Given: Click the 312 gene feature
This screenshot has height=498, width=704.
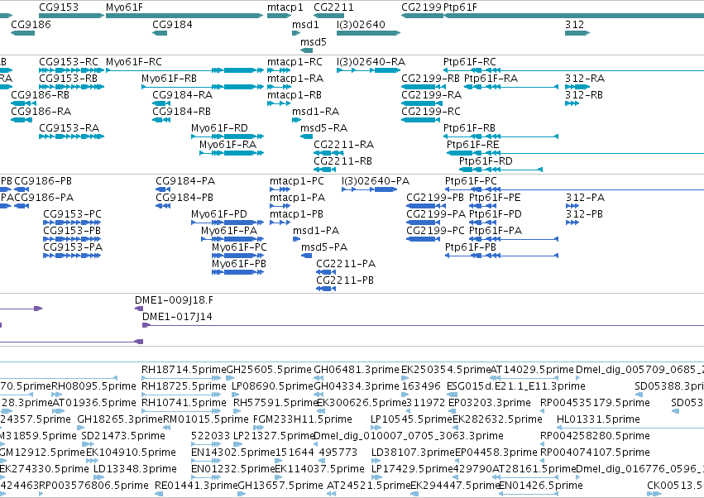Looking at the screenshot, I should pyautogui.click(x=577, y=33).
